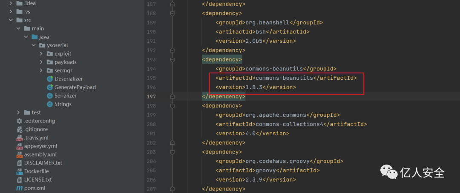Select .travis.yml file name
The width and height of the screenshot is (460, 193).
(36, 138)
